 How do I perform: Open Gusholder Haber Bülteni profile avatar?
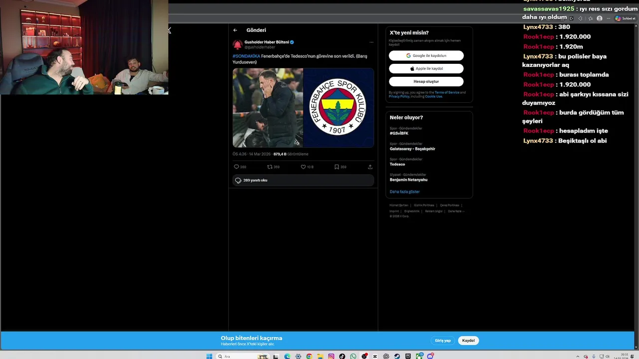click(x=237, y=44)
